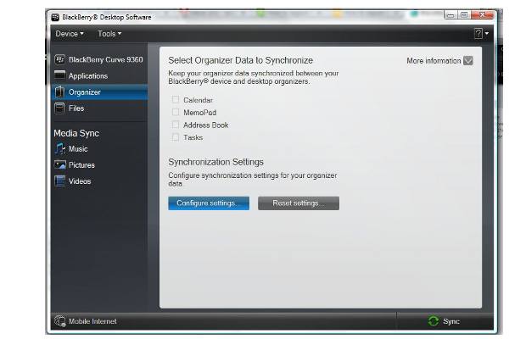
Task: Click the Videos film icon
Action: tap(59, 181)
